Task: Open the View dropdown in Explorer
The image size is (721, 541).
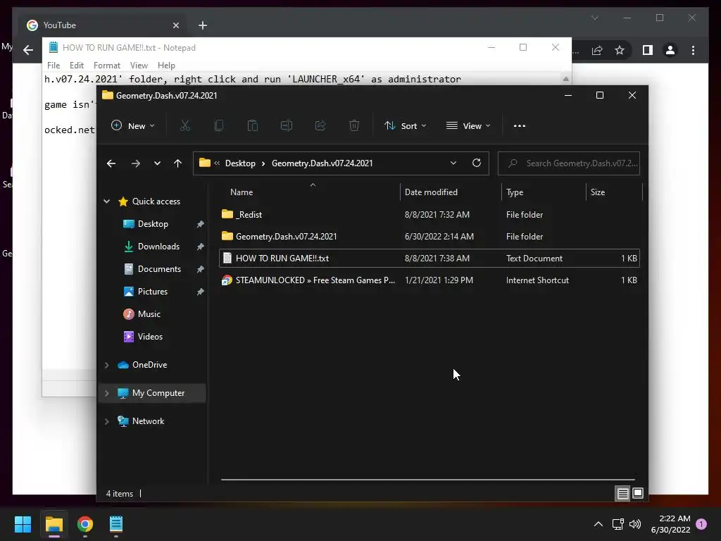Action: [468, 125]
